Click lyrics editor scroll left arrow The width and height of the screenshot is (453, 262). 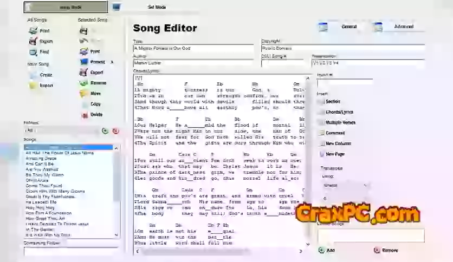(137, 251)
